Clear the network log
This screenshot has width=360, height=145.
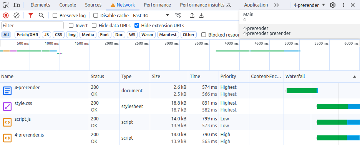coord(17,15)
